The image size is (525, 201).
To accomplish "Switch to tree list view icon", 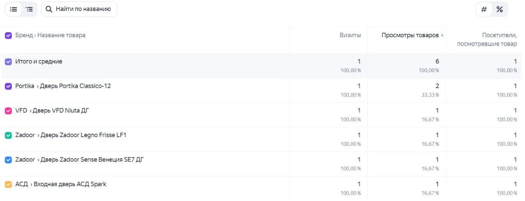I will coord(29,9).
